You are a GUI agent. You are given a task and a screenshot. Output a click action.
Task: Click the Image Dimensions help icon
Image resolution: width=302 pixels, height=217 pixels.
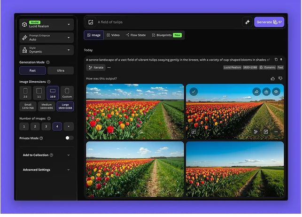coord(49,82)
